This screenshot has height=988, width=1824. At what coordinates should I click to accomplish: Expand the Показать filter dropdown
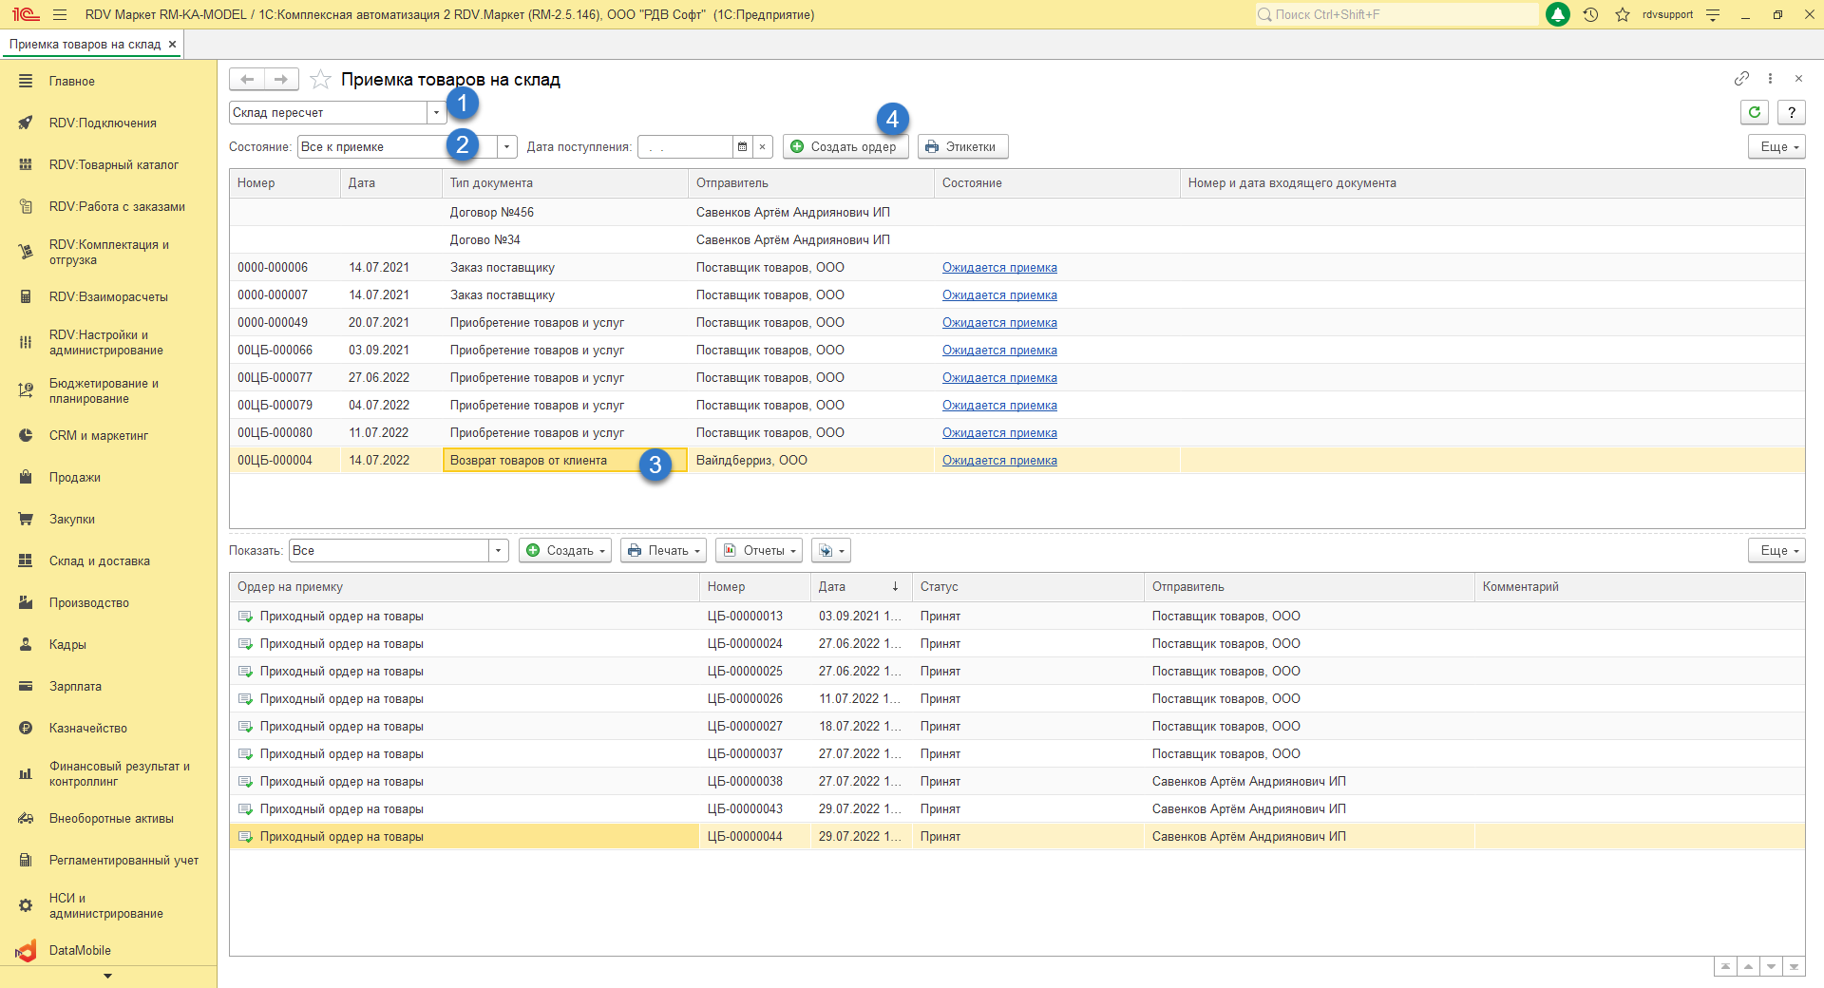pos(498,551)
